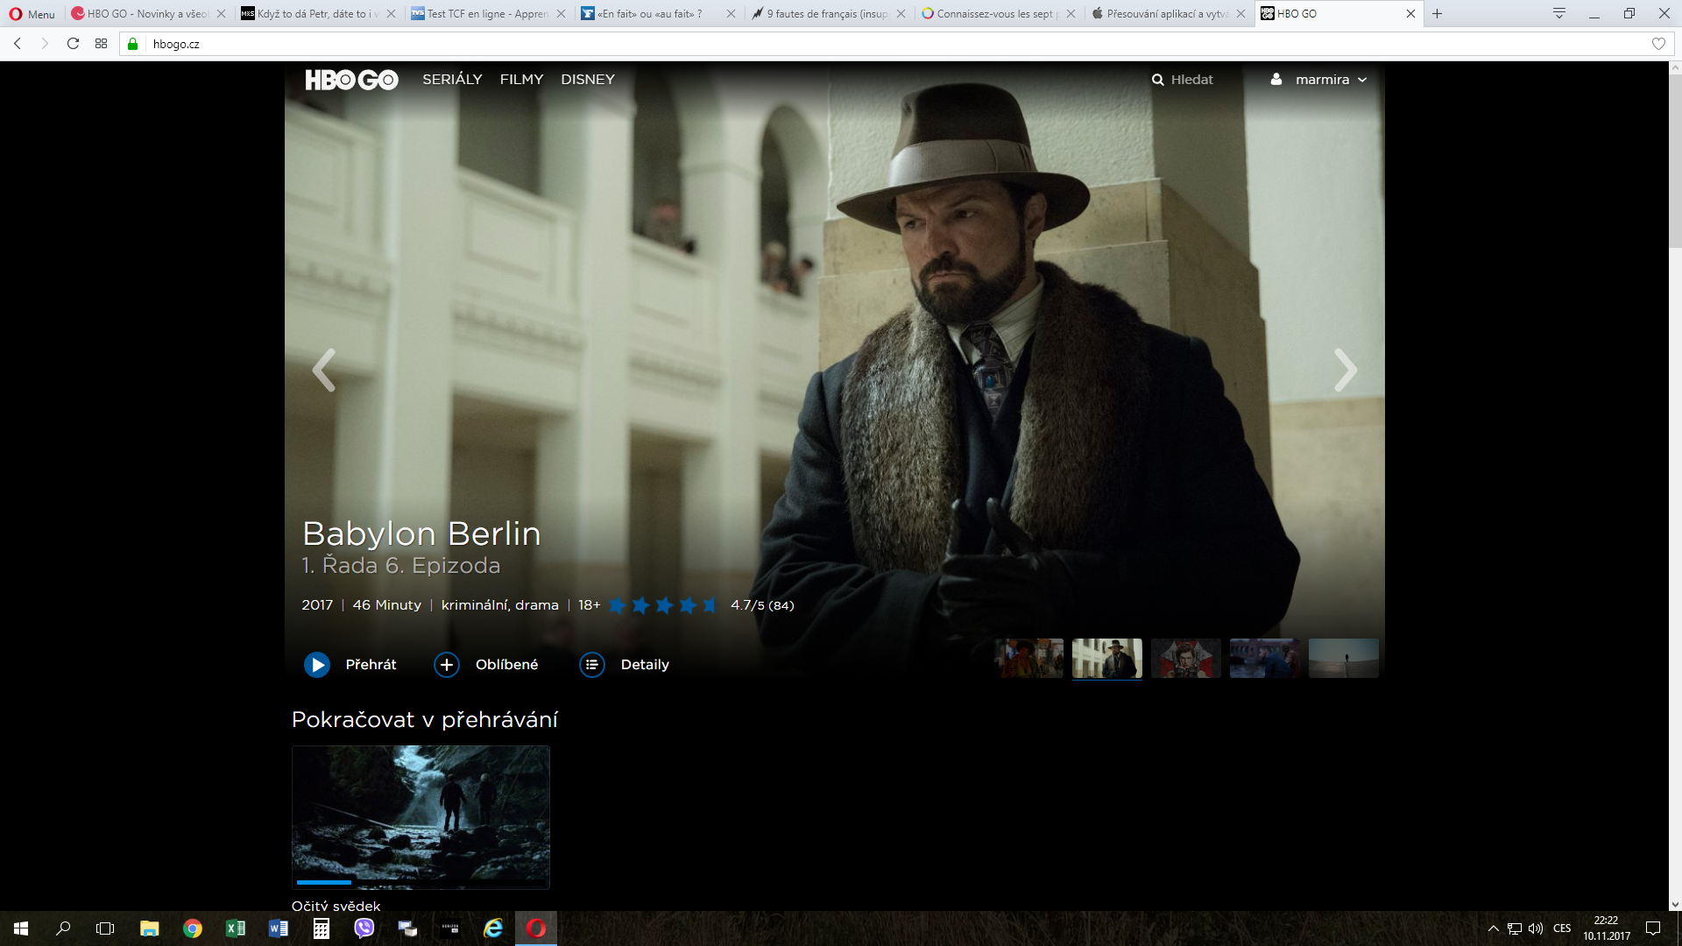Click the heart bookmark icon in address bar
1682x946 pixels.
[1658, 44]
